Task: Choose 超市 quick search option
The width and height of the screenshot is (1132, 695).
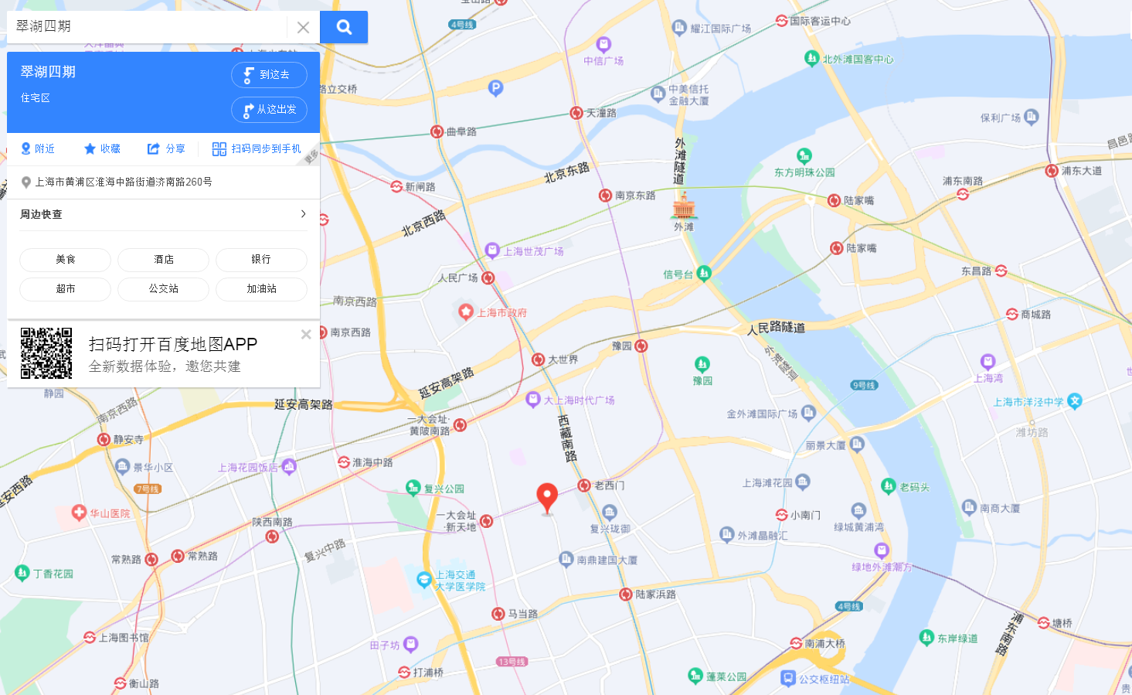Action: tap(66, 289)
